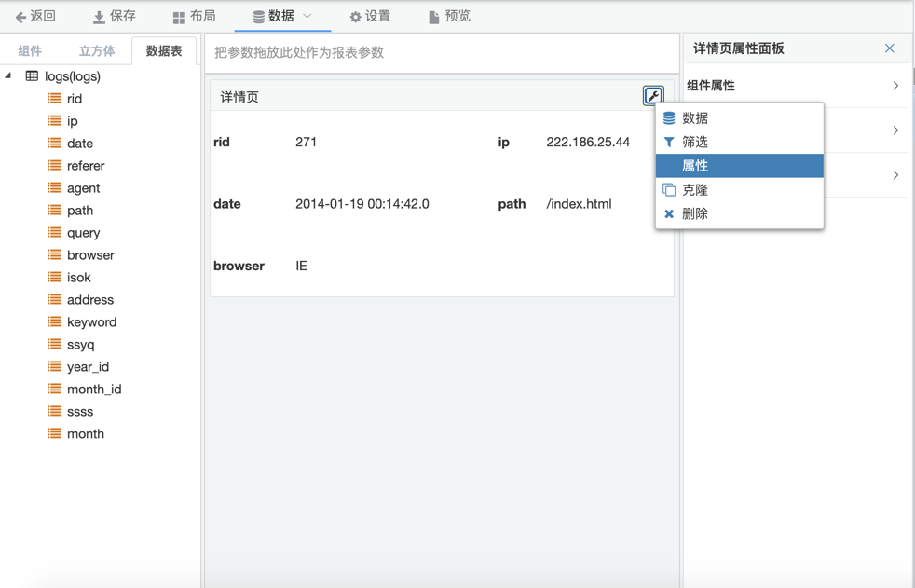Collapse the logs(logs) table tree node

pos(9,76)
